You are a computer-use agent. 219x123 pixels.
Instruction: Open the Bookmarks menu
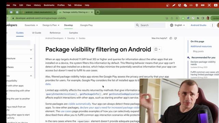tap(49, 5)
